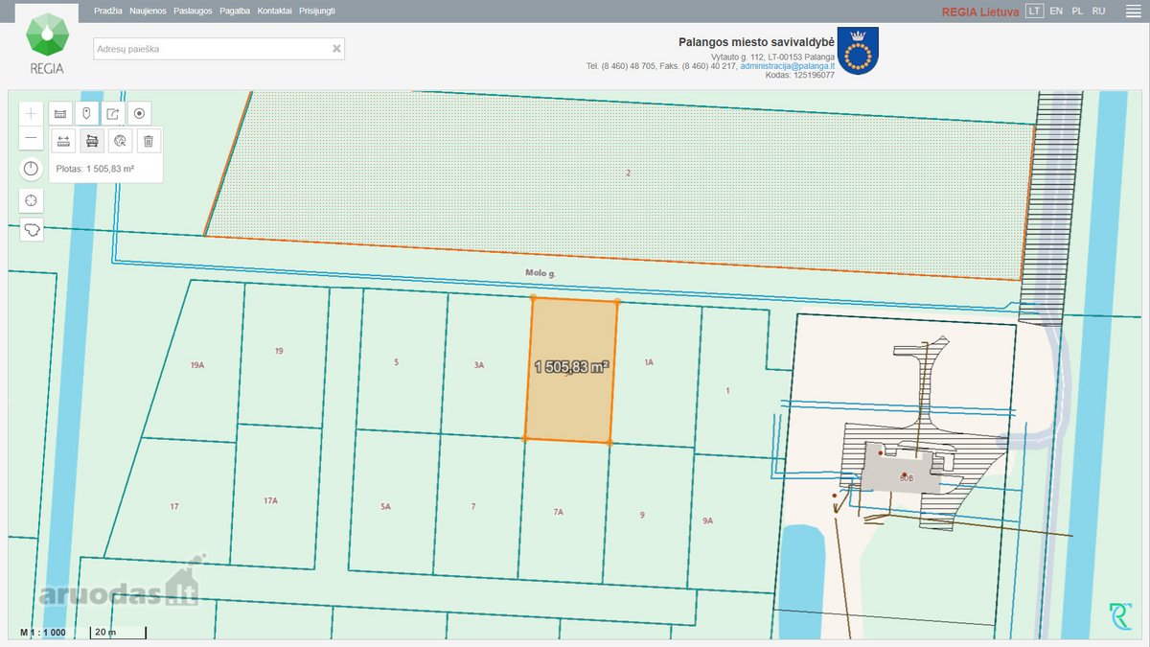Click parcel labeled 5A on map
The image size is (1150, 647).
pos(385,506)
